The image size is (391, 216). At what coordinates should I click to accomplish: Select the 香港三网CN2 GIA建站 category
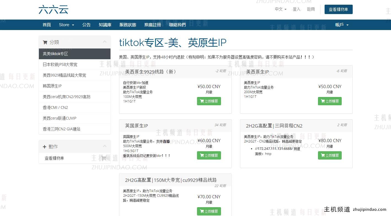[x=61, y=129]
